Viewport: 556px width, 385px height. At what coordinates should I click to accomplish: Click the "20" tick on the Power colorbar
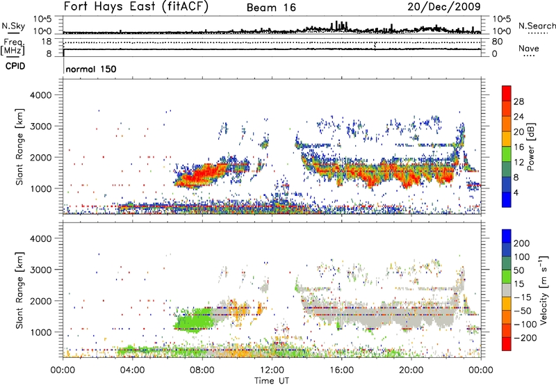[518, 132]
